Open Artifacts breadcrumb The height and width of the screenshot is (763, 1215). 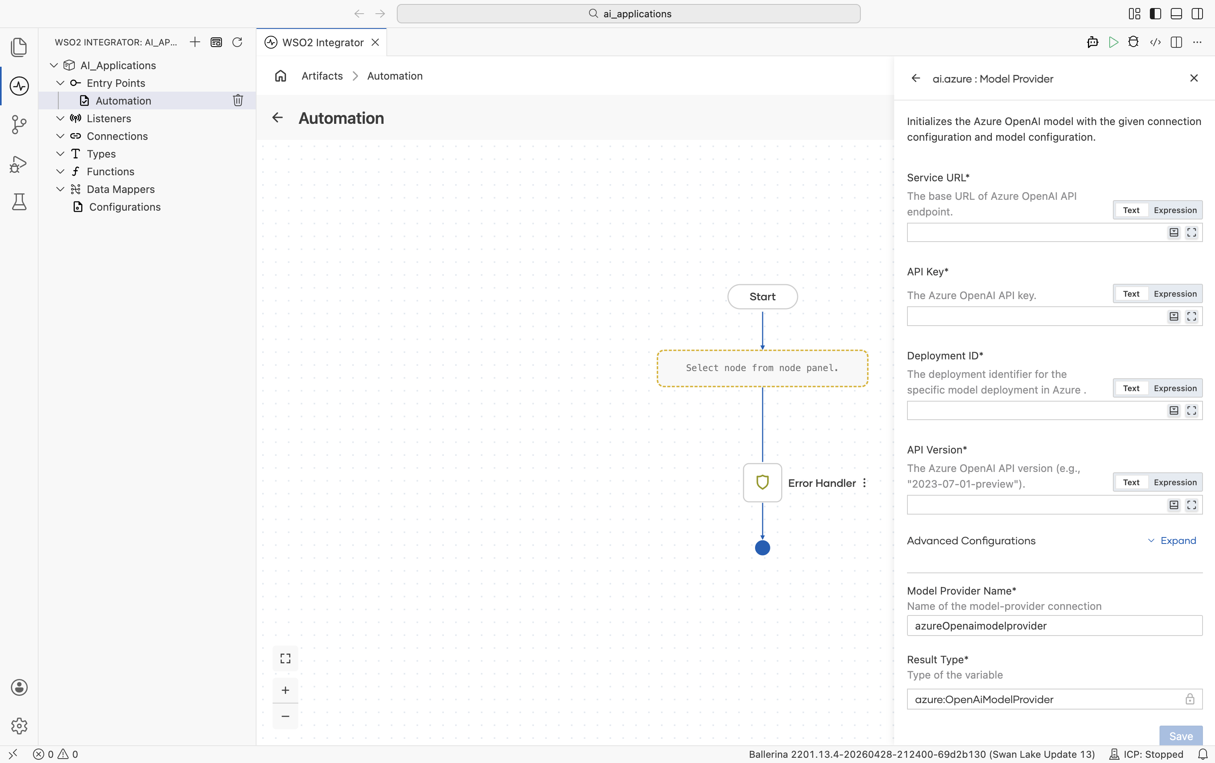322,76
